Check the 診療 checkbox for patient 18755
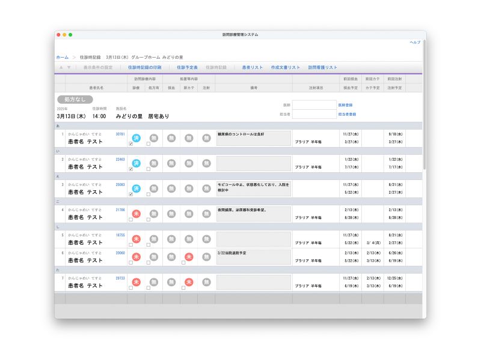Viewport: 481px width, 360px height. [130, 245]
